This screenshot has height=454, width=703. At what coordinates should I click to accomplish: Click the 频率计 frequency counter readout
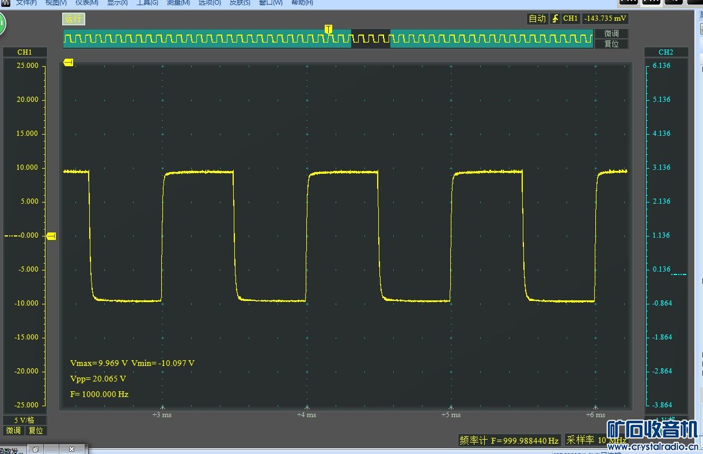click(x=509, y=441)
